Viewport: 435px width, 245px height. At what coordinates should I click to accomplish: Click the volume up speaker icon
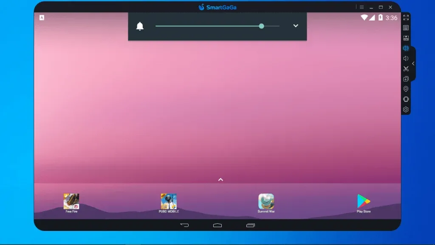tap(406, 48)
